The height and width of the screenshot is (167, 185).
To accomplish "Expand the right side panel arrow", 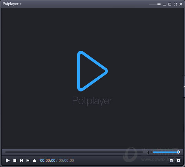I will 184,87.
